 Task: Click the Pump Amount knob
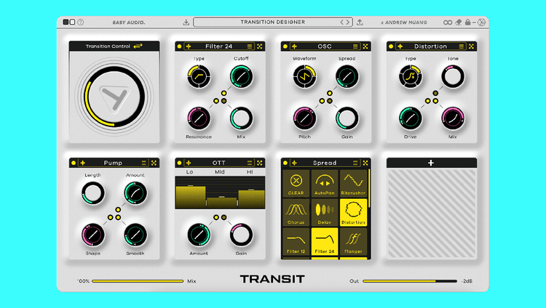click(135, 193)
